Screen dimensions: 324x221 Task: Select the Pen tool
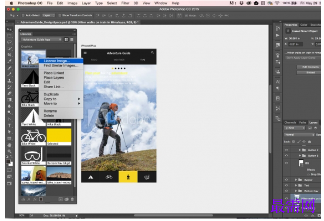click(10, 119)
